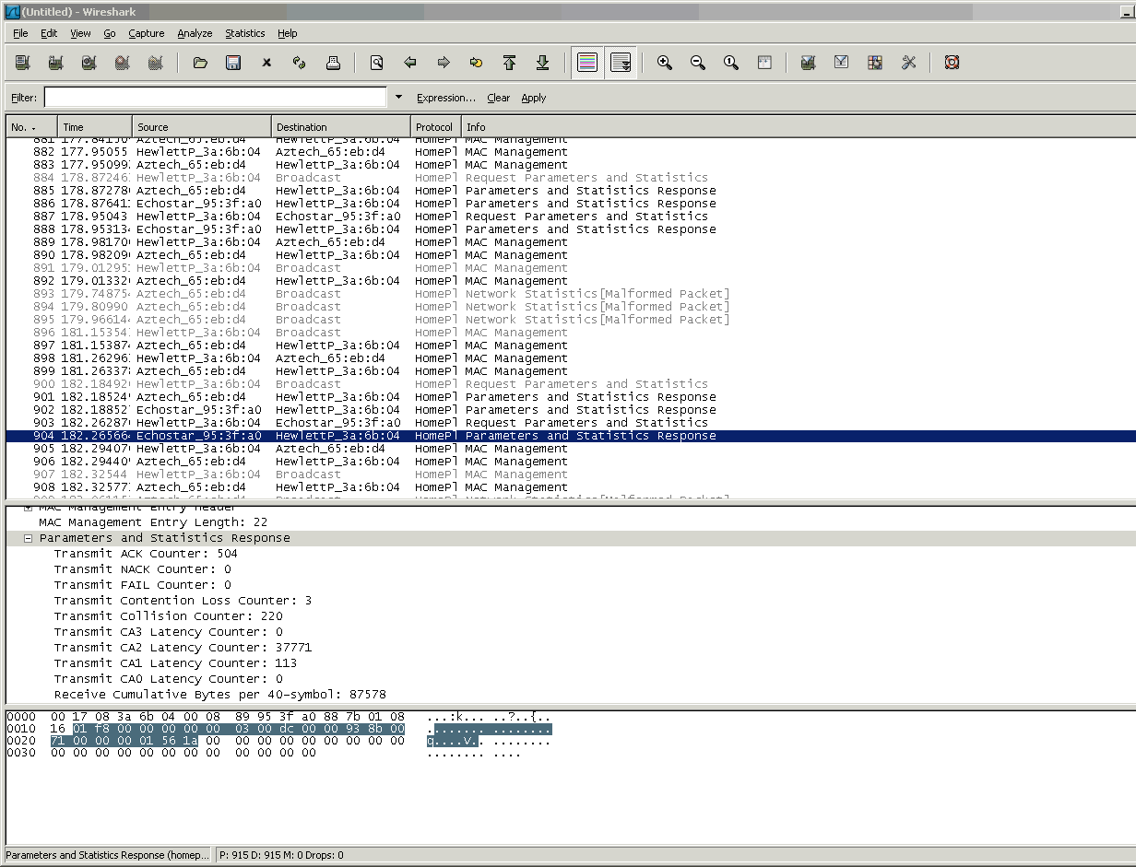
Task: Select packet 885 in the packet list
Action: click(571, 191)
